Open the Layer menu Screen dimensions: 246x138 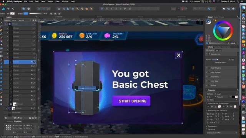(43, 2)
